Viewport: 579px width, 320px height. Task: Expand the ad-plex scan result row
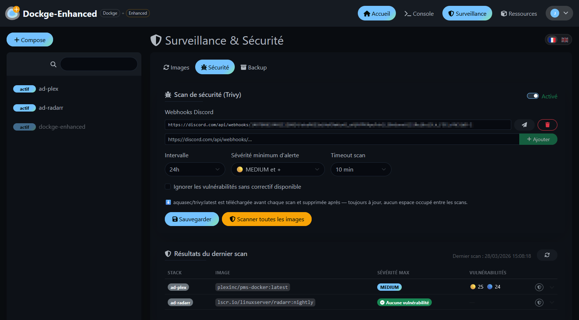point(552,287)
